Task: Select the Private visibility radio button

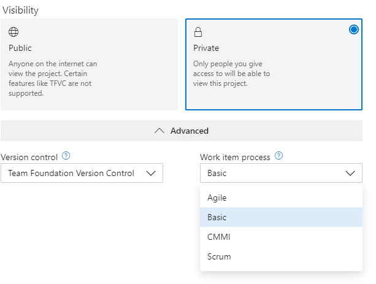Action: tap(353, 29)
